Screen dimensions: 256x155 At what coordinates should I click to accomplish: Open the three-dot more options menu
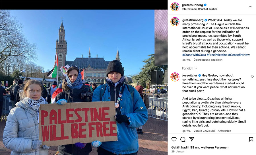(250, 7)
